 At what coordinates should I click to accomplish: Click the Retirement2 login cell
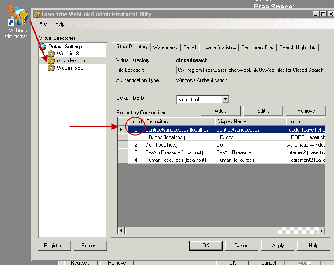coord(306,160)
